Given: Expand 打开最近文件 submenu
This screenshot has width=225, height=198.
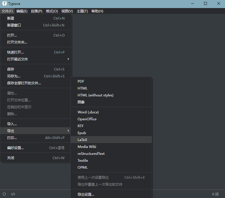Looking at the screenshot, I should [x=36, y=59].
